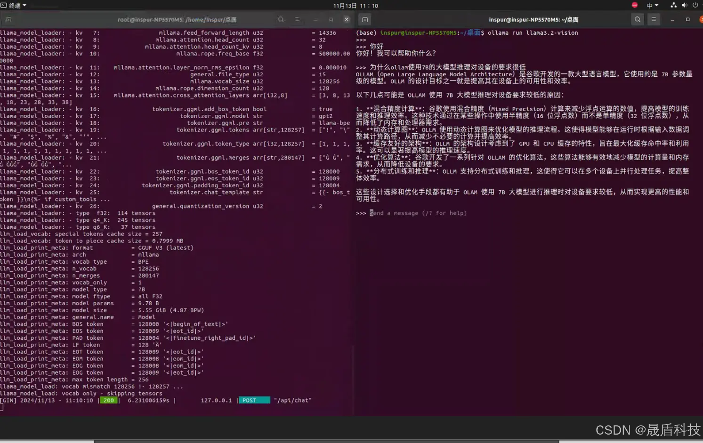Close the root terminal window
Image resolution: width=703 pixels, height=443 pixels.
coord(347,19)
